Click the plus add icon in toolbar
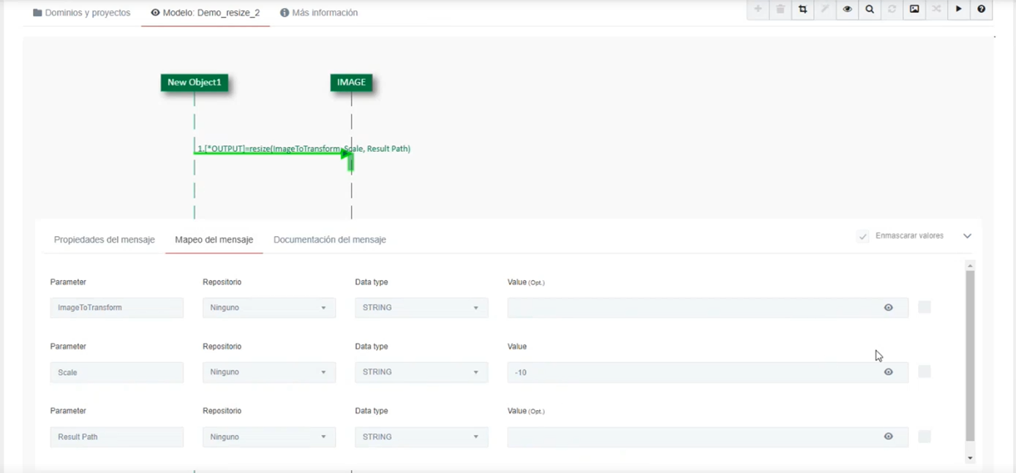 click(758, 10)
